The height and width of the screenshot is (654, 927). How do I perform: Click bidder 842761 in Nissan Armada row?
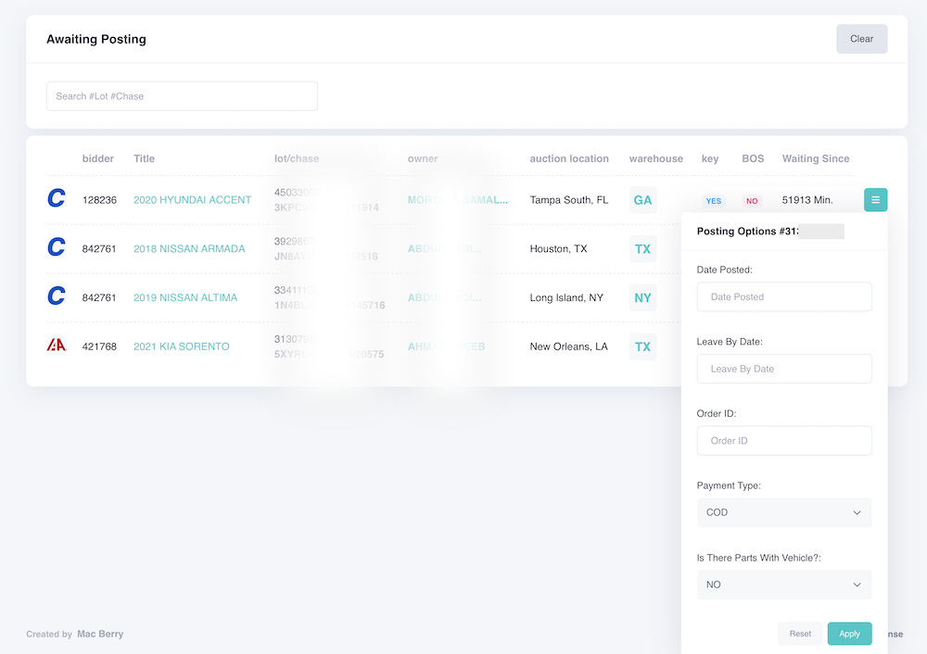99,249
